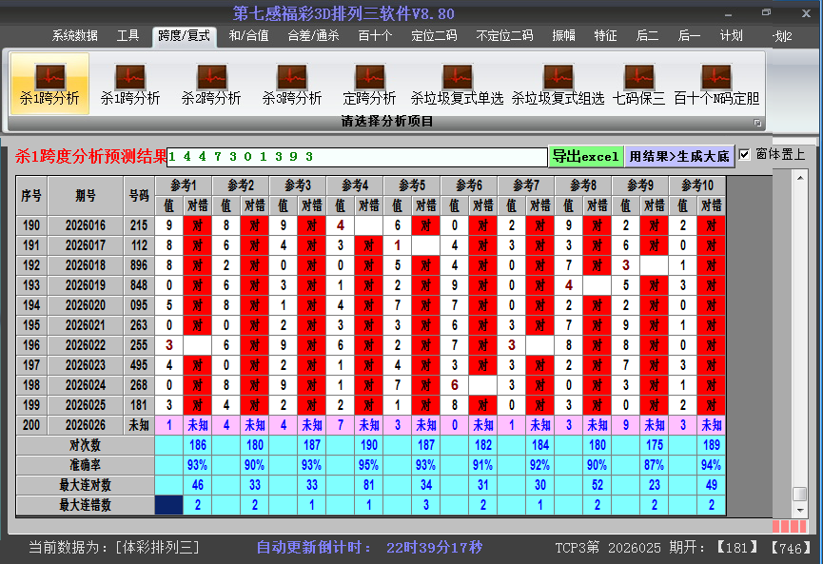The width and height of the screenshot is (823, 564).
Task: Select the 杀2跨分析 analysis icon
Action: tap(211, 84)
